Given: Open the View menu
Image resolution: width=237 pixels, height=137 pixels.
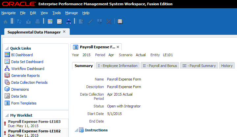Looking at the screenshot, I should click(44, 13).
